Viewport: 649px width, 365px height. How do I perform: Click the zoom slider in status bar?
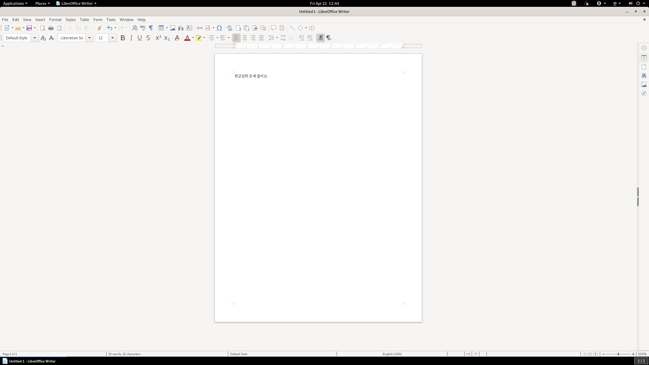pos(618,354)
